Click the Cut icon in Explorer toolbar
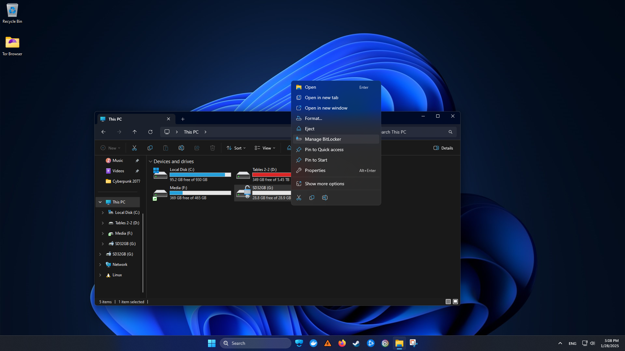 134,148
